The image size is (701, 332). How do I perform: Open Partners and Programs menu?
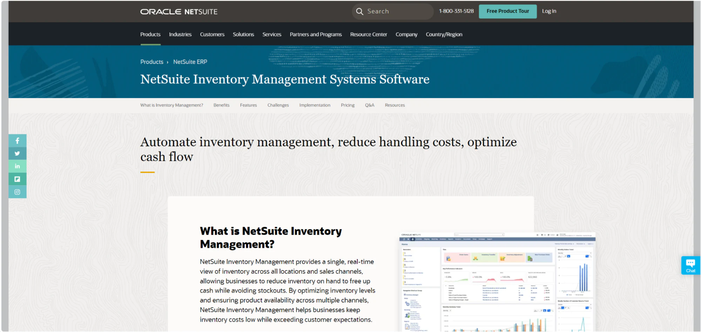(x=316, y=34)
